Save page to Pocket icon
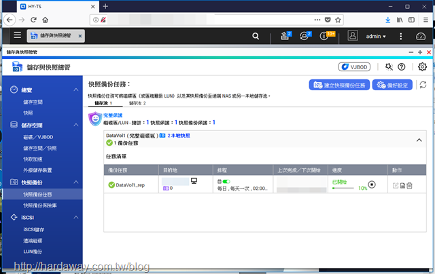The image size is (435, 274). (328, 20)
